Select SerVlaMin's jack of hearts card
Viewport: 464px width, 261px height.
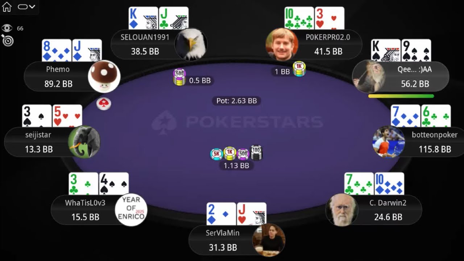(x=252, y=215)
